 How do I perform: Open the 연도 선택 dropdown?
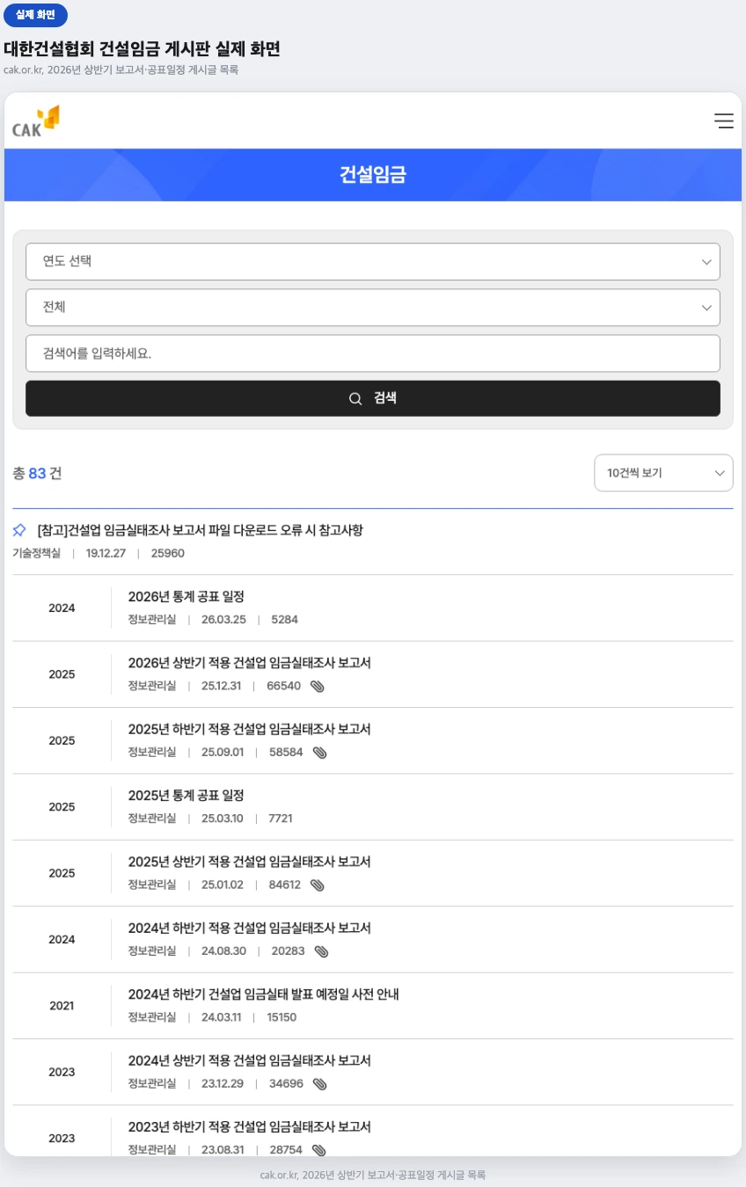[x=373, y=261]
